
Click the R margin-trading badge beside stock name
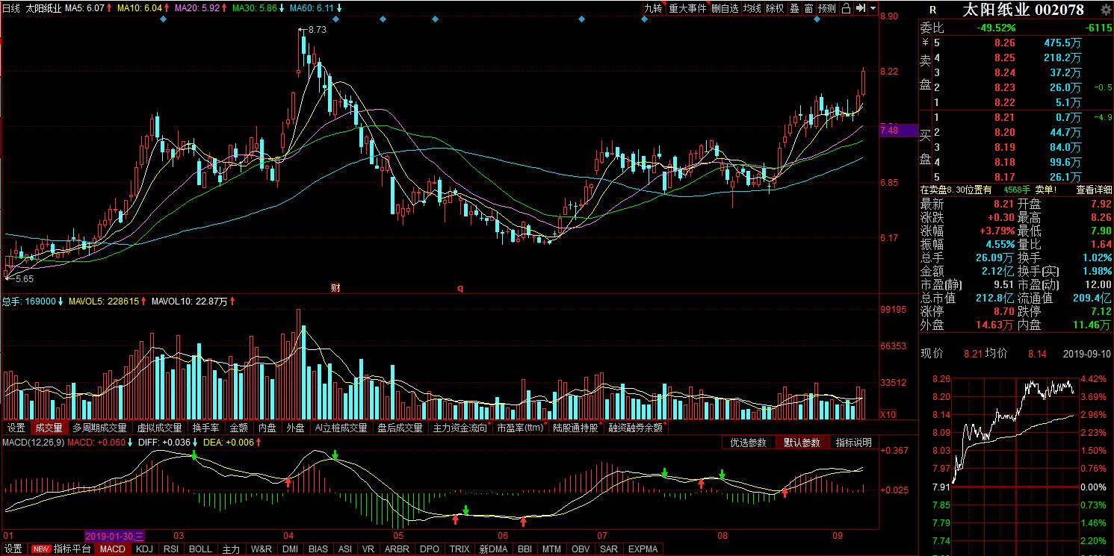932,10
